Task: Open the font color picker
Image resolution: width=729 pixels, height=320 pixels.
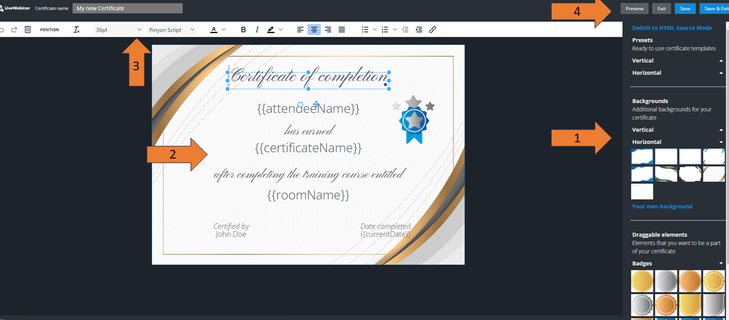Action: click(x=214, y=30)
